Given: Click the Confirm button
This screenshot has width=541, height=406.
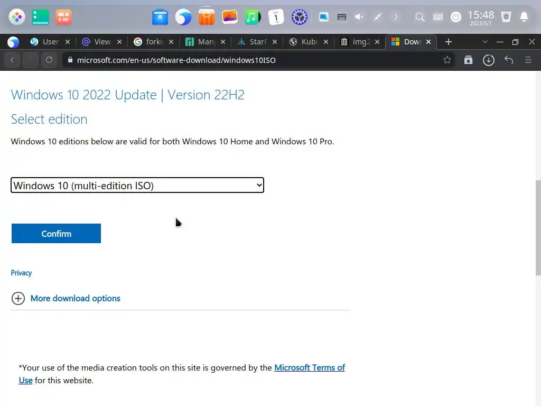Looking at the screenshot, I should coord(56,233).
